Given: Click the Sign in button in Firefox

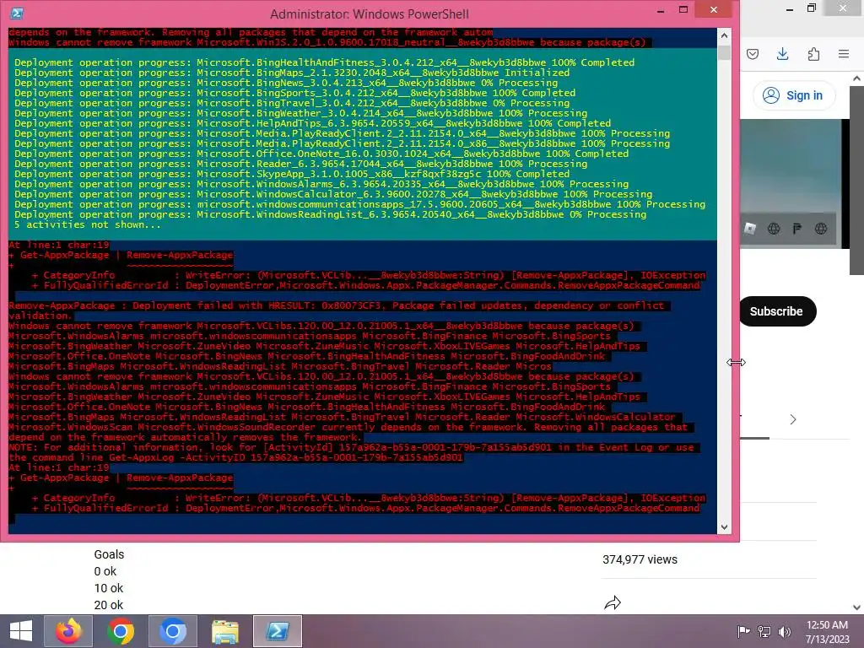Looking at the screenshot, I should click(x=793, y=95).
